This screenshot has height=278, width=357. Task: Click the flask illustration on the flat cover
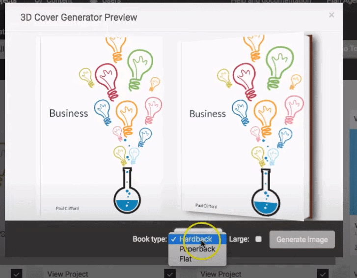(x=127, y=190)
